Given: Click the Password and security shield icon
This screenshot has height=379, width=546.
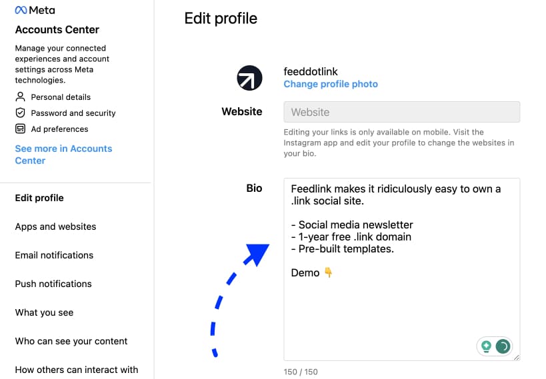Looking at the screenshot, I should pyautogui.click(x=21, y=113).
